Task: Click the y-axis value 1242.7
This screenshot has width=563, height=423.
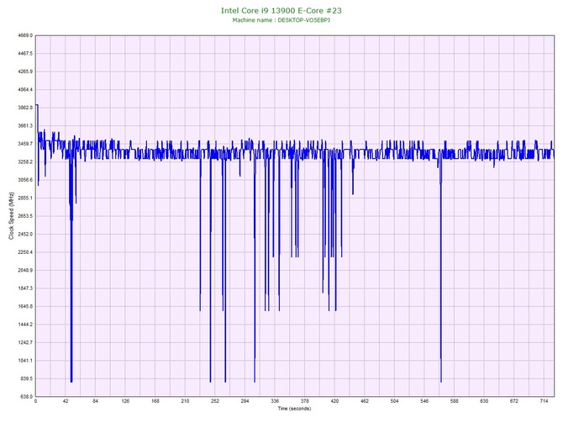Action: click(x=25, y=342)
